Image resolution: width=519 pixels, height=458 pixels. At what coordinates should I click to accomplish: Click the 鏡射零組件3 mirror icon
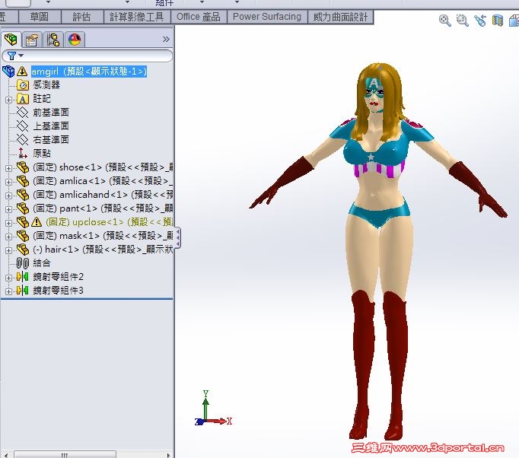[x=23, y=291]
